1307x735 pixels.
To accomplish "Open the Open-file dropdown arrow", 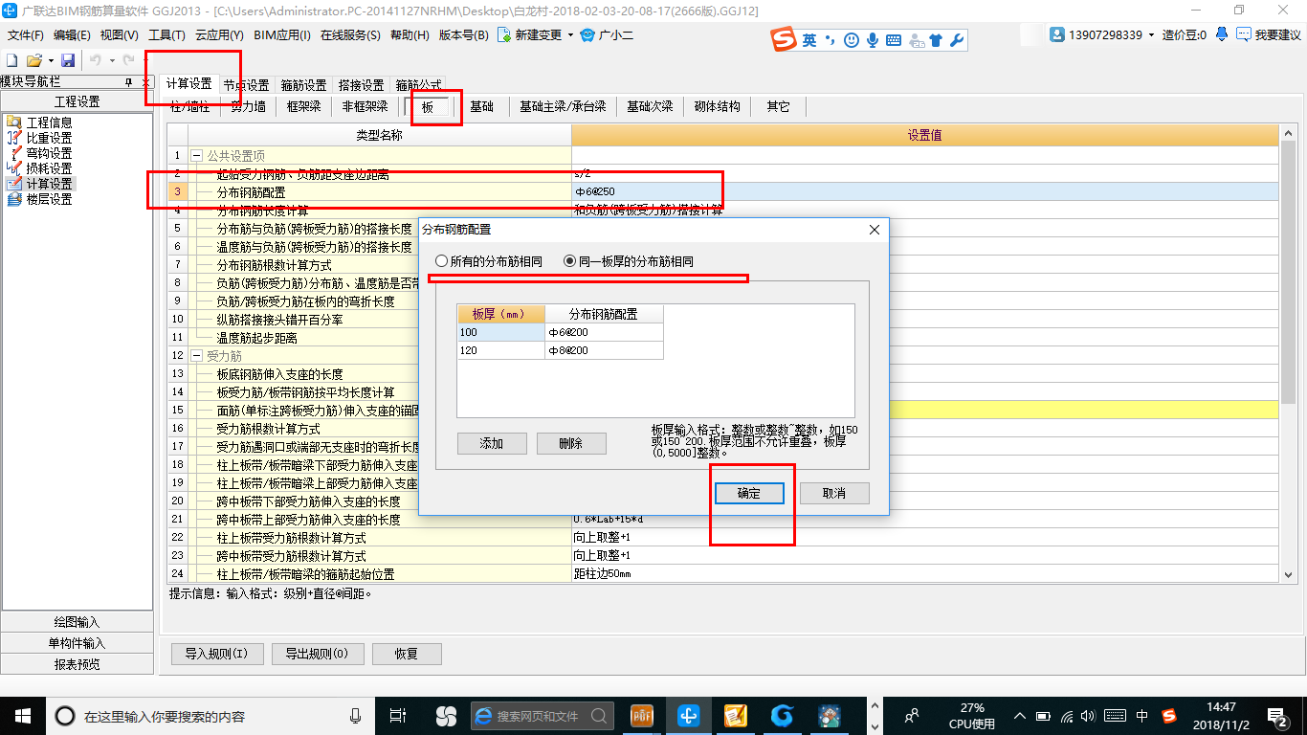I will [50, 60].
